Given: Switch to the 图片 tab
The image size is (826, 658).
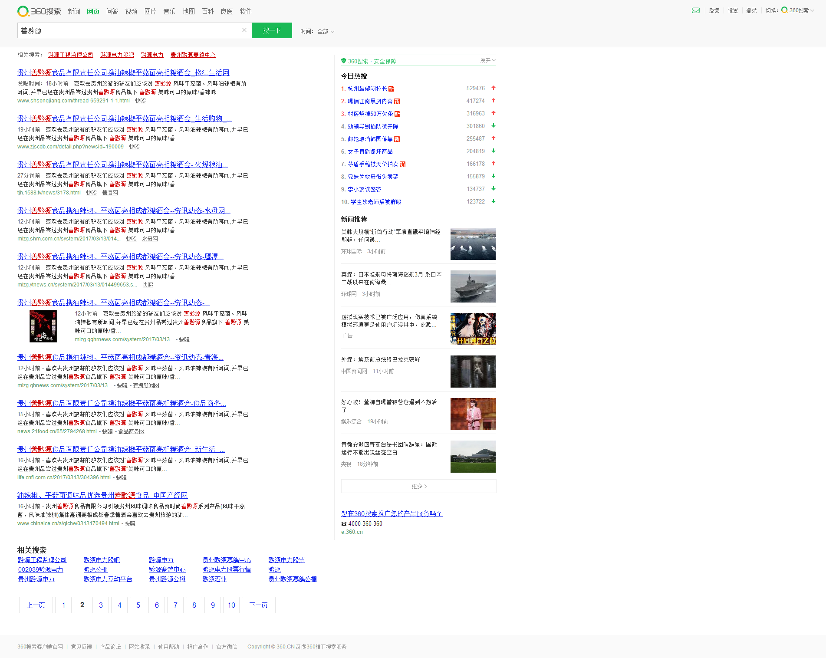Looking at the screenshot, I should 150,11.
